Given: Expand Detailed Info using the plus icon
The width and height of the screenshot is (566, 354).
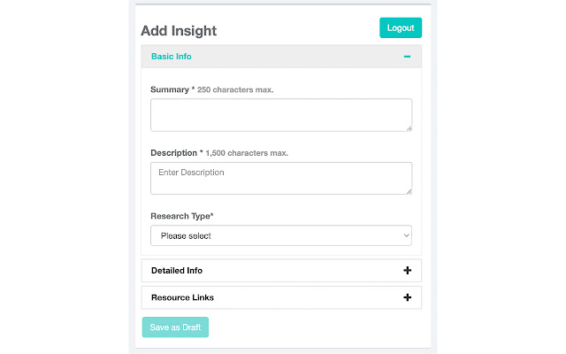Looking at the screenshot, I should click(x=407, y=271).
